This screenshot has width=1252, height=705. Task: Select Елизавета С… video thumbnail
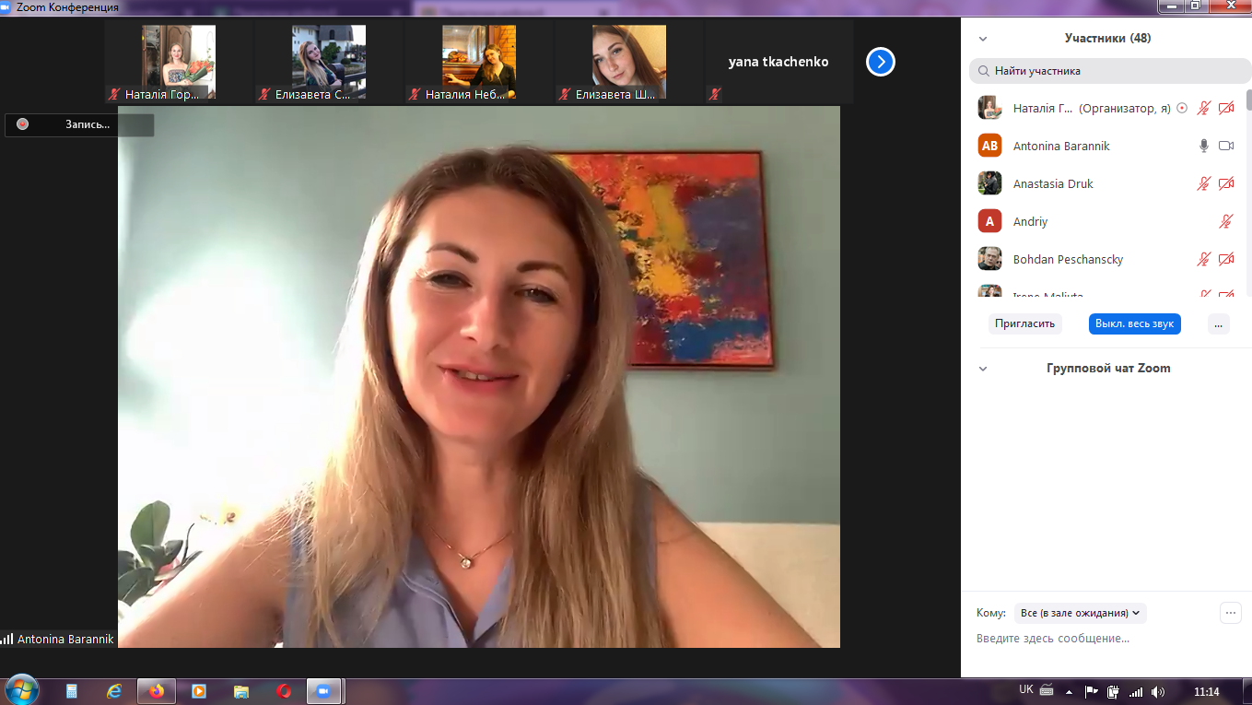point(329,63)
